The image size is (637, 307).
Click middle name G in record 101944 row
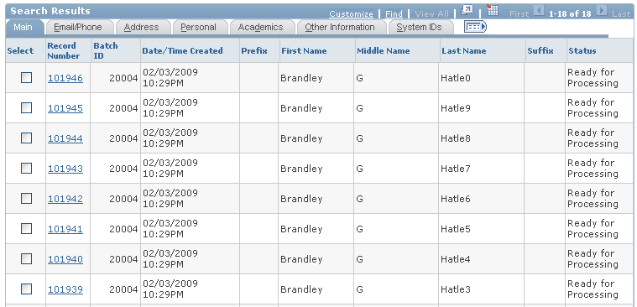pos(359,138)
